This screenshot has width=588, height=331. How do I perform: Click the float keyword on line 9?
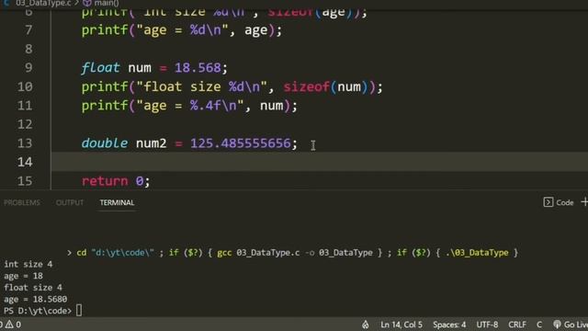tap(100, 68)
